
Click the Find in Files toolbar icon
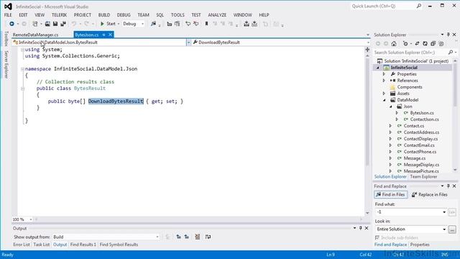(x=153, y=24)
